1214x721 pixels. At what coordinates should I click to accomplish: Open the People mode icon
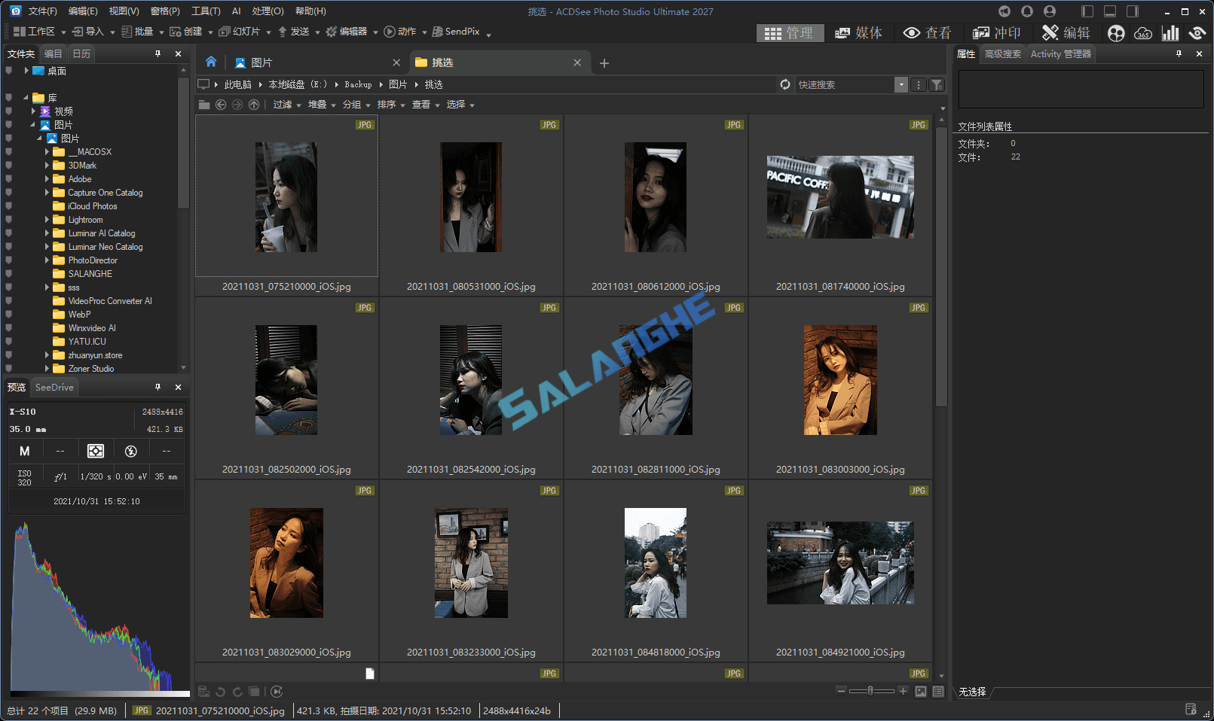(x=1116, y=33)
